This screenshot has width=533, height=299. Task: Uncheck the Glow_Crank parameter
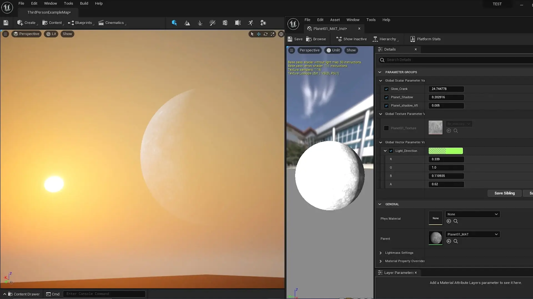(x=386, y=89)
